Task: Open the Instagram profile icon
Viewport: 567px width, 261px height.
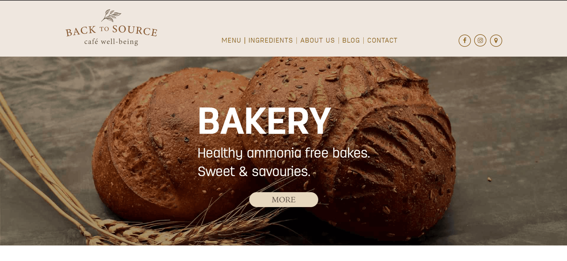Action: (480, 41)
